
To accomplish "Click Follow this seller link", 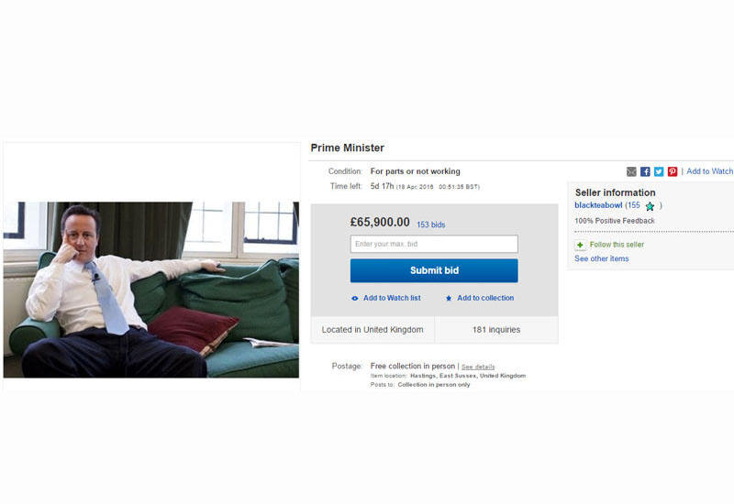I will pos(617,245).
